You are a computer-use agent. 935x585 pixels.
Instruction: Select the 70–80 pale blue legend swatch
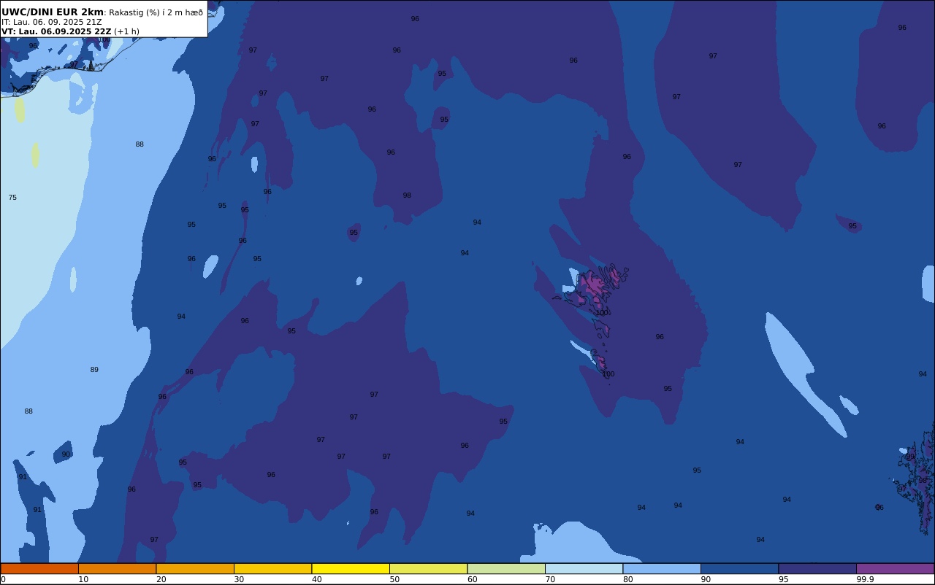pos(584,568)
